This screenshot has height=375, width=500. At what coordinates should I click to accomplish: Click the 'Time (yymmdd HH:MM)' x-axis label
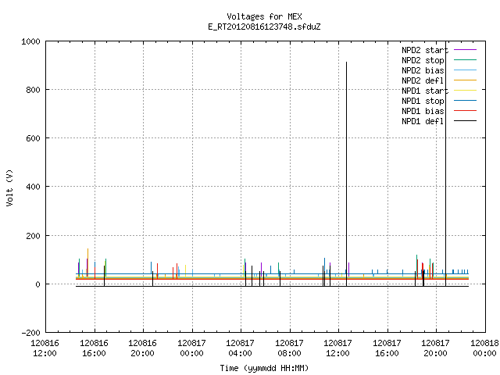pos(264,368)
